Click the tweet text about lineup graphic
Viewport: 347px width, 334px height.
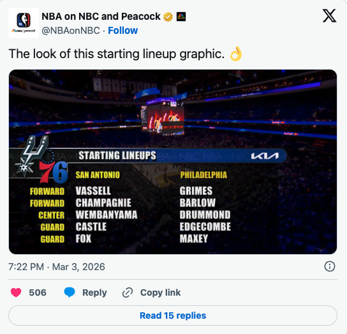(117, 54)
